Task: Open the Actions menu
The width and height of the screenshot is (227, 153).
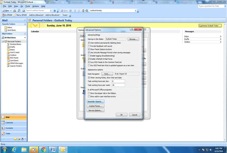Action: 36,6
